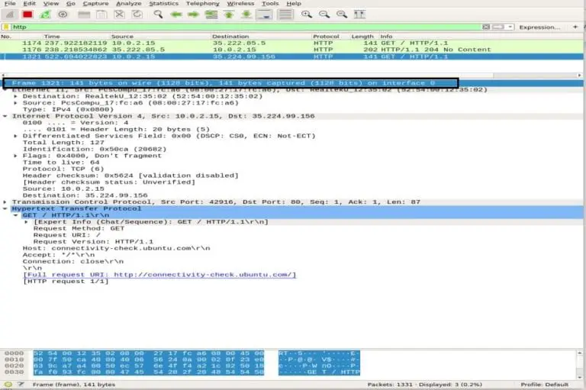
Task: Expand Ethernet Destination RealtekU_12:35:02 field
Action: tap(16, 96)
